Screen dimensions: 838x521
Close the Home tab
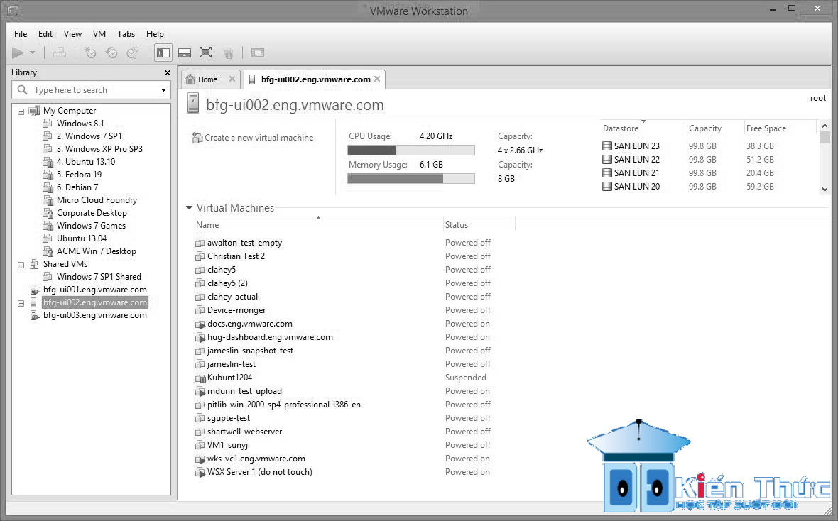(232, 79)
